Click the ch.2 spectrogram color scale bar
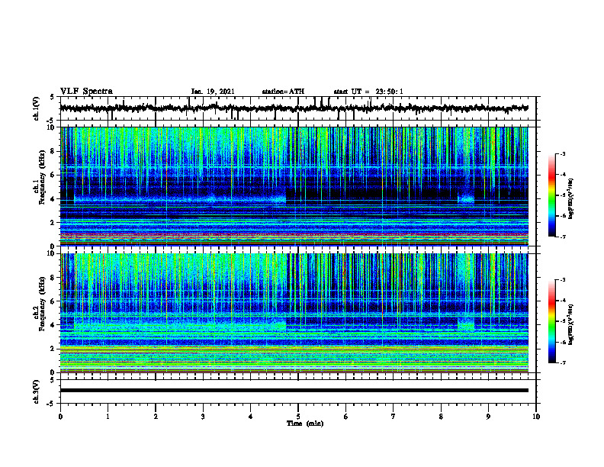Image resolution: width=604 pixels, height=467 pixels. 551,321
